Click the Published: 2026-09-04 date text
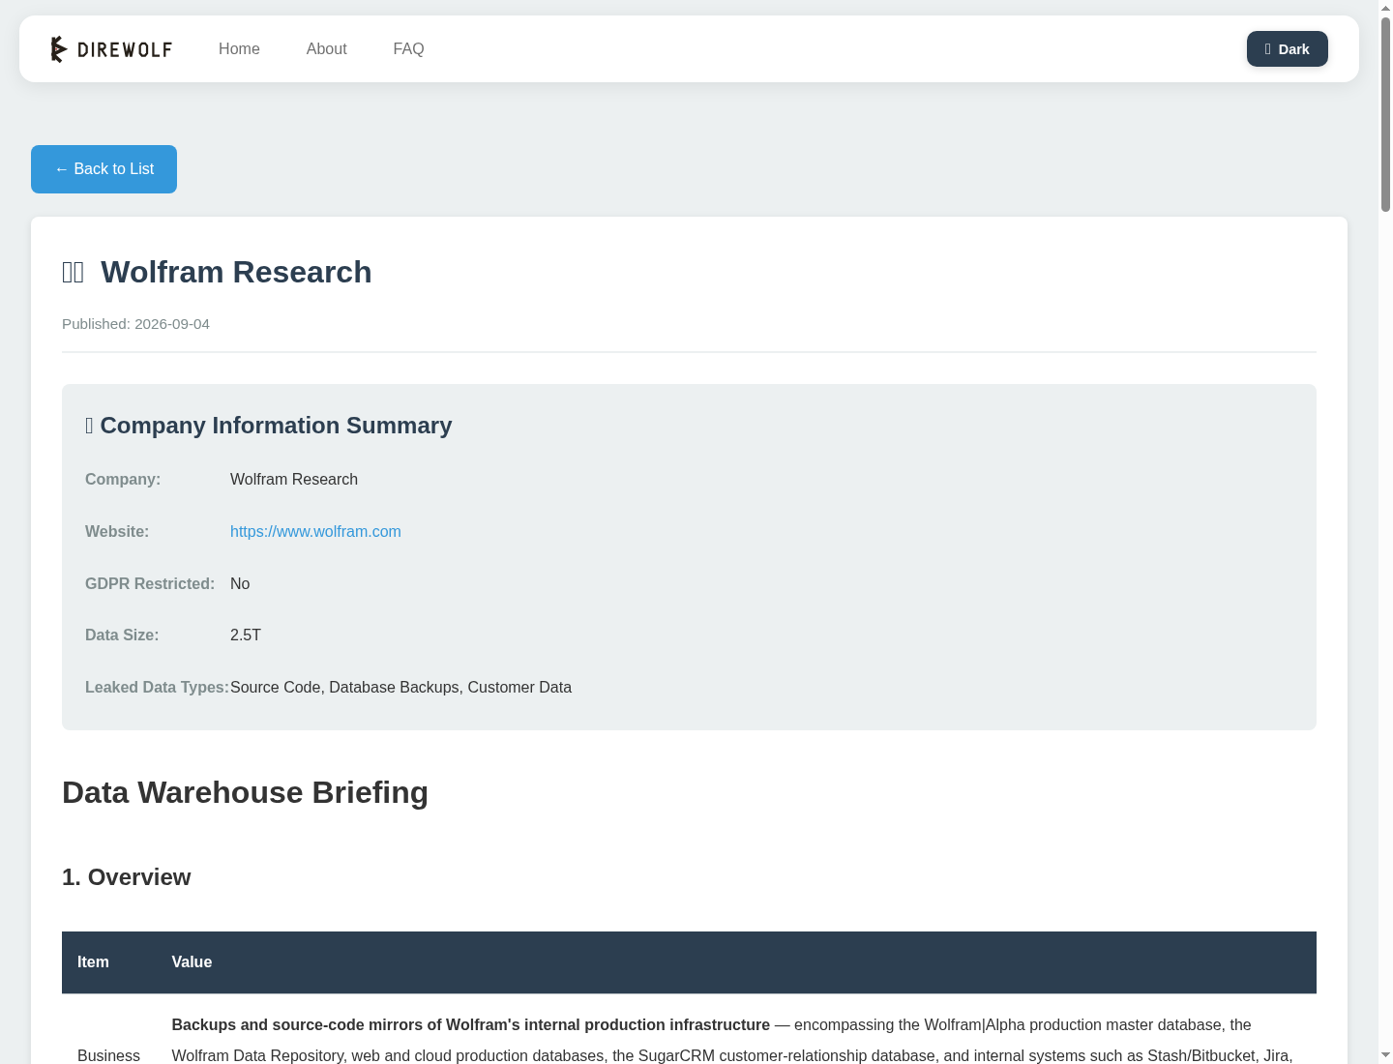The height and width of the screenshot is (1064, 1393). point(135,324)
